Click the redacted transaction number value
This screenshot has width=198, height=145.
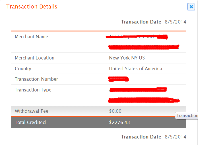click(118, 79)
